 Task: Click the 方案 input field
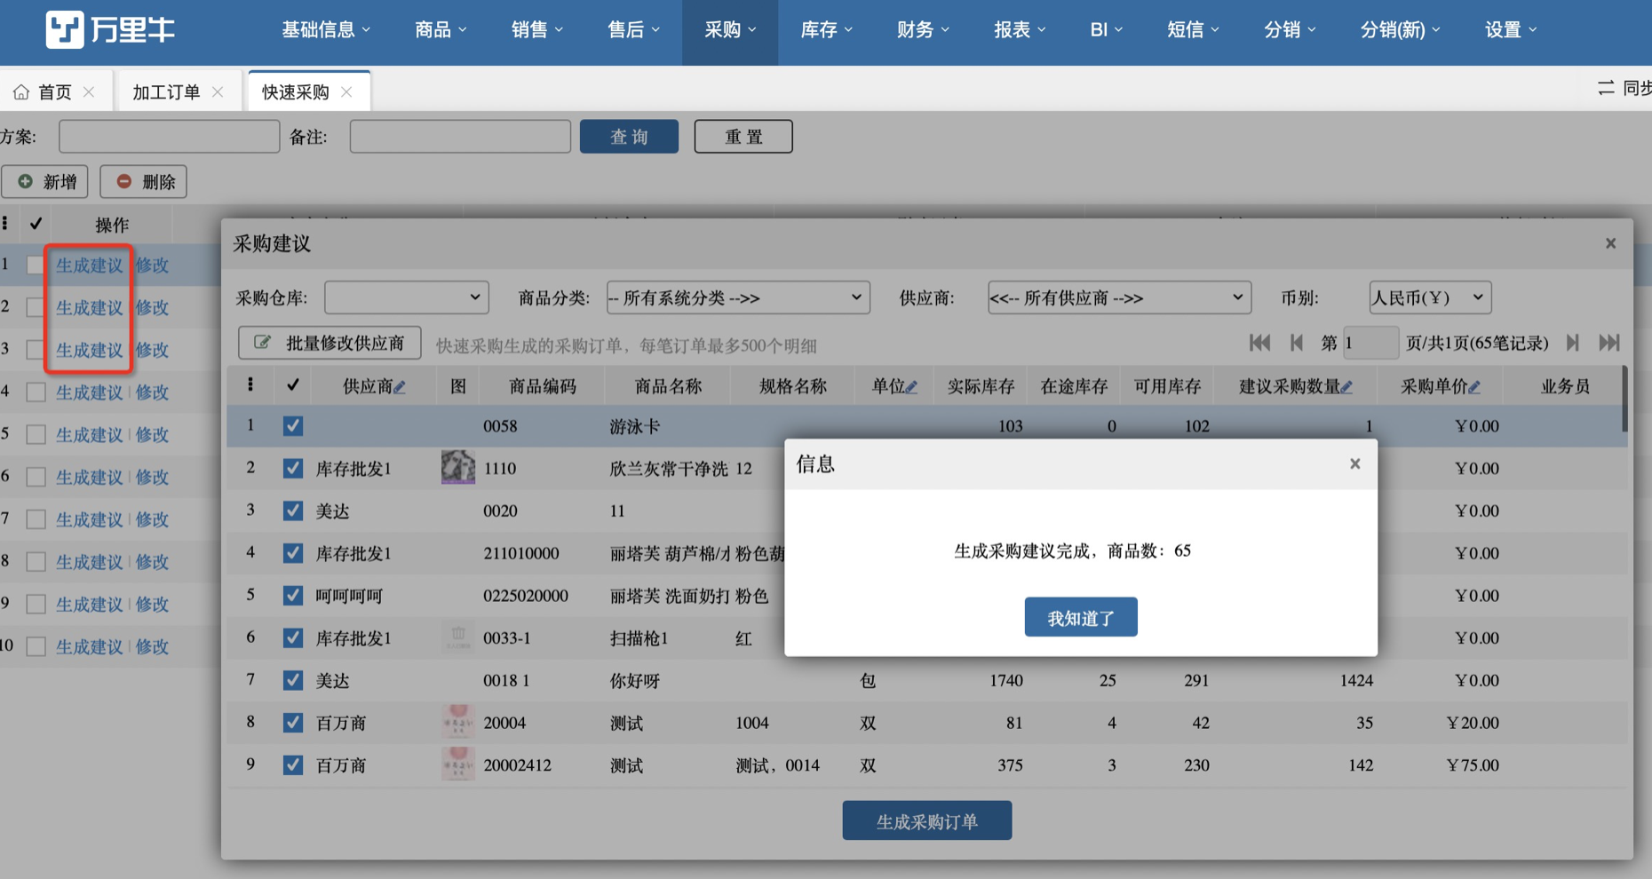170,137
